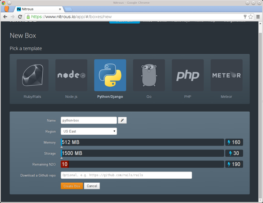Click the Node.js label text
Viewport: 263px width, 203px height.
coord(71,96)
